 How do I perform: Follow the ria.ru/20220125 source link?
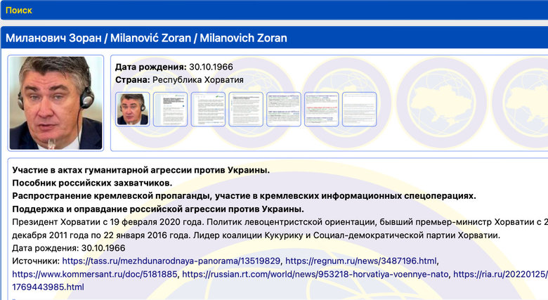click(x=500, y=274)
